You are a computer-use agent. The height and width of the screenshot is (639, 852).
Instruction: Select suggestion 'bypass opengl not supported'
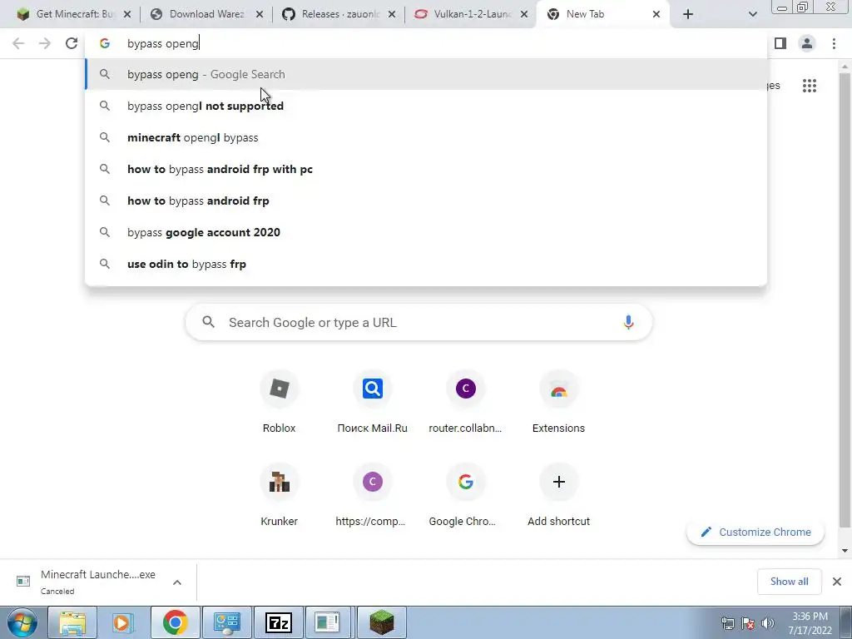[x=427, y=106]
